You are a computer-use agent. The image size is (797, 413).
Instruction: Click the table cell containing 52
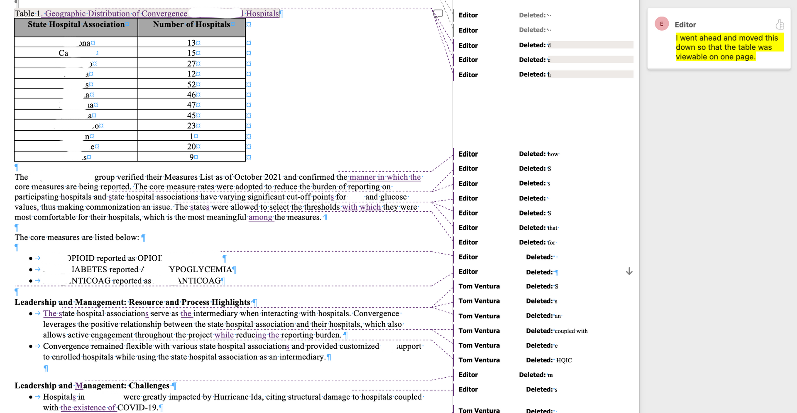(x=191, y=85)
